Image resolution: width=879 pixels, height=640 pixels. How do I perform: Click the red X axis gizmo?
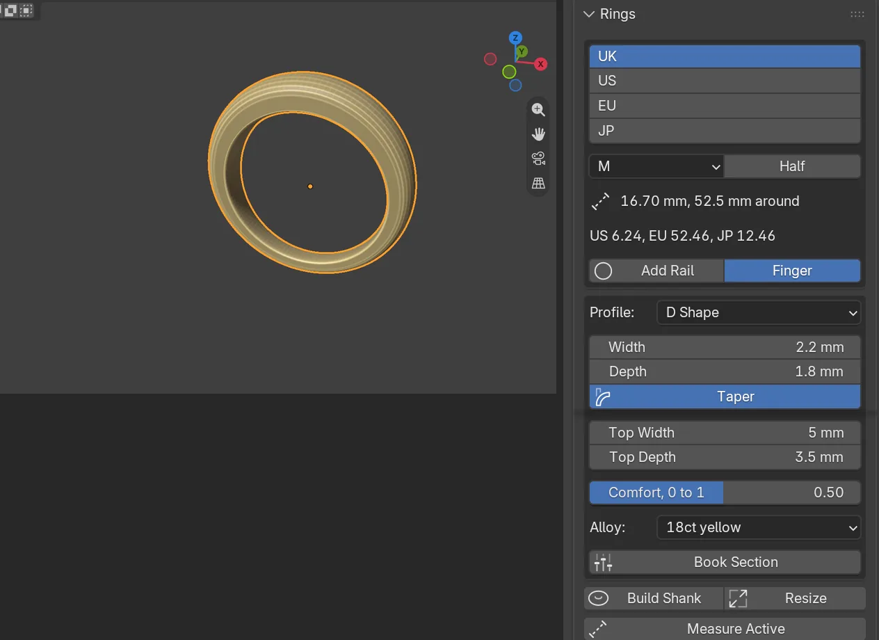click(x=541, y=64)
